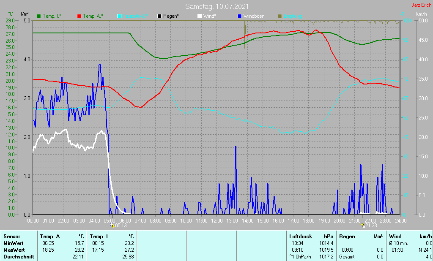Click the '24:00' time axis label
The width and height of the screenshot is (433, 261).
401,221
